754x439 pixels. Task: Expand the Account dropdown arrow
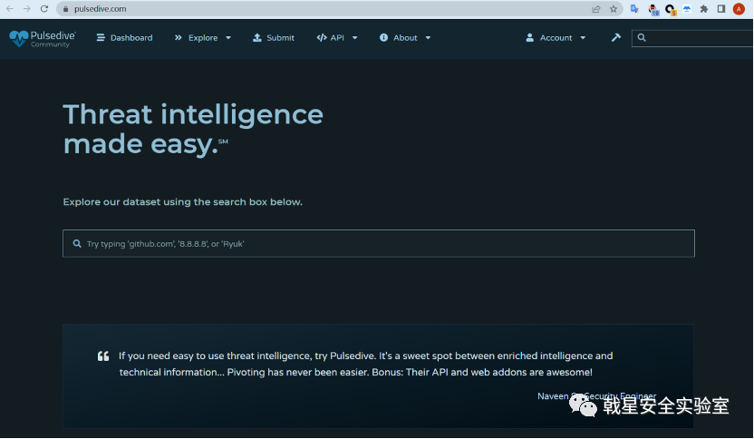[x=583, y=38]
